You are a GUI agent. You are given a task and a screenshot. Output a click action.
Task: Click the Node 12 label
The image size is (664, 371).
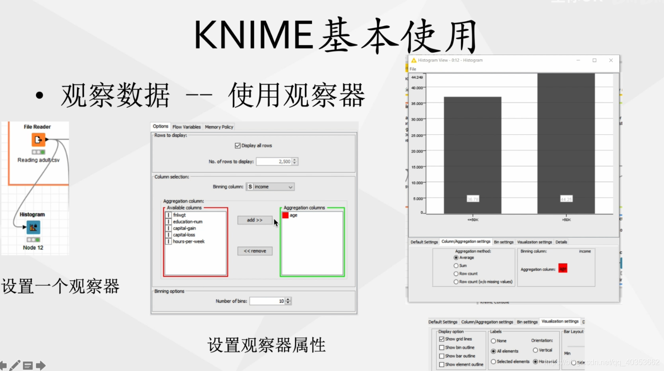33,248
